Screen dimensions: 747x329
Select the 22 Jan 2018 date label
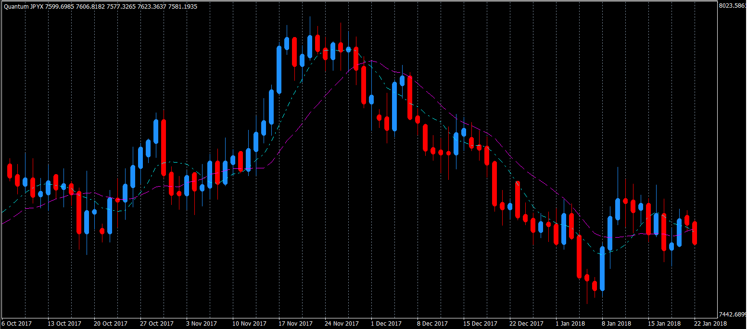tap(711, 324)
